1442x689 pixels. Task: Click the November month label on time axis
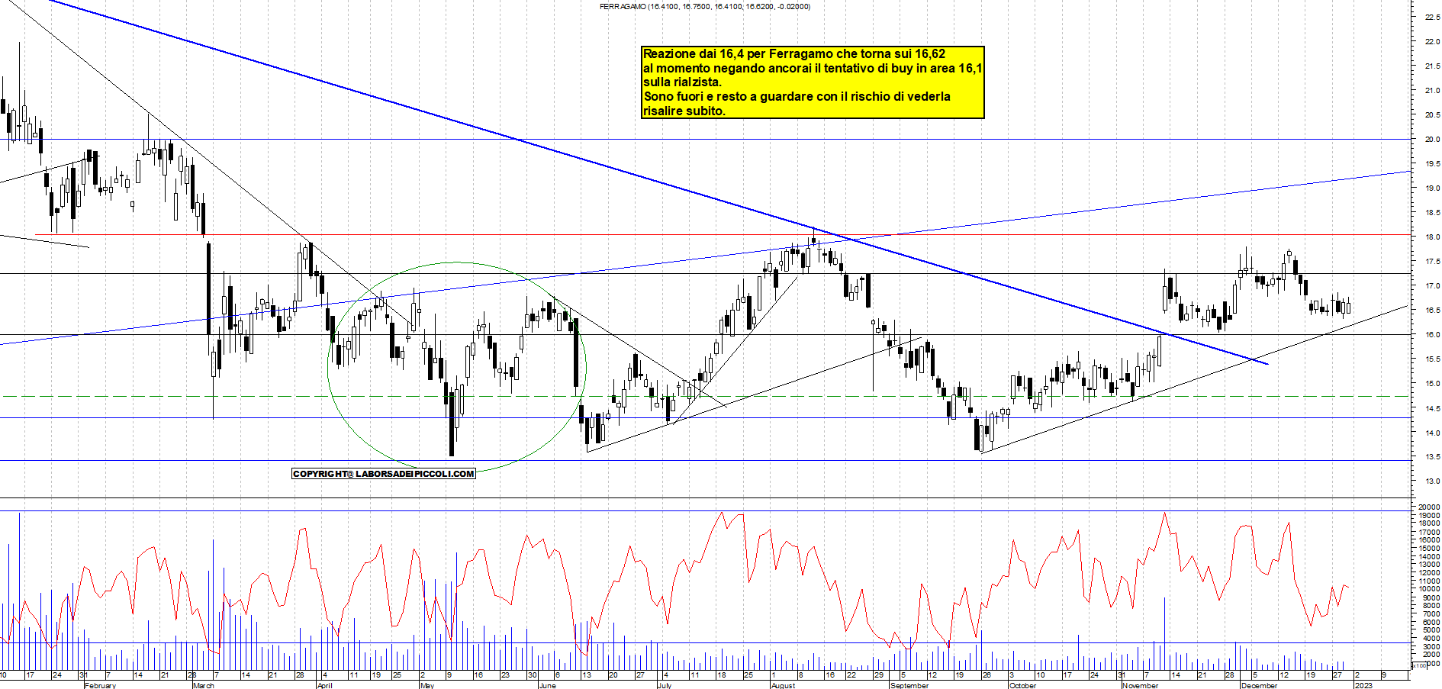click(x=1141, y=685)
